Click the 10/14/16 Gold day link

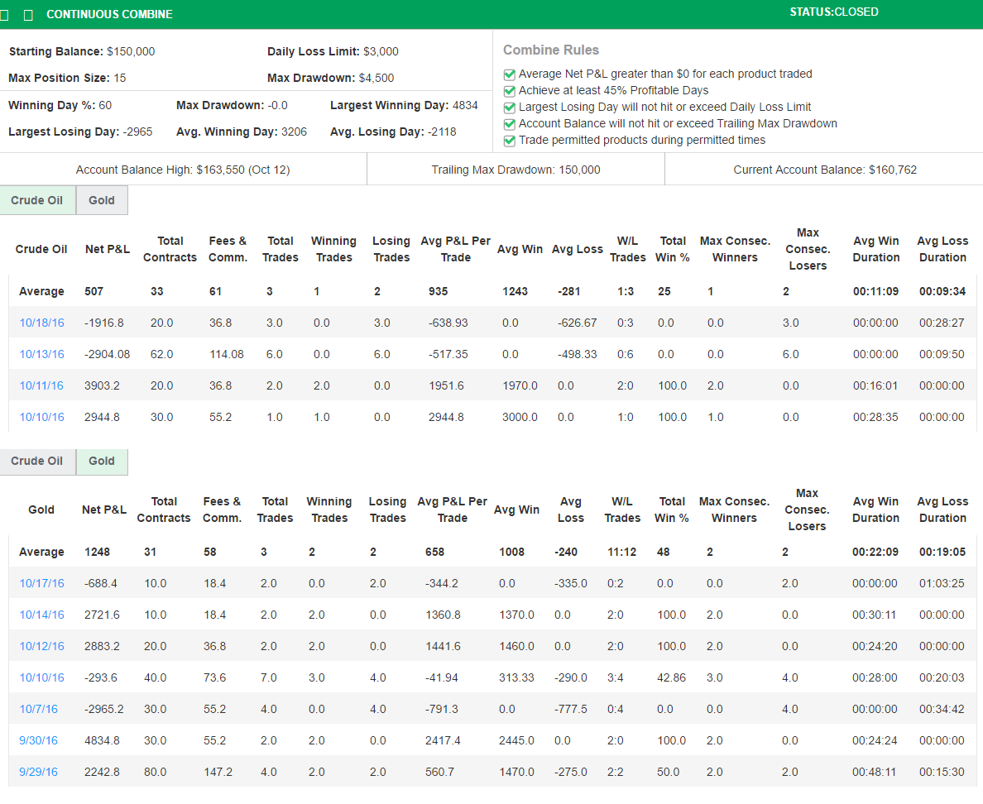click(41, 615)
